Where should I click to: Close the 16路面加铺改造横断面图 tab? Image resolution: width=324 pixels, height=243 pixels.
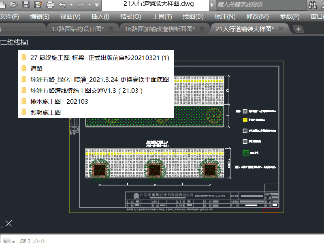coord(202,29)
